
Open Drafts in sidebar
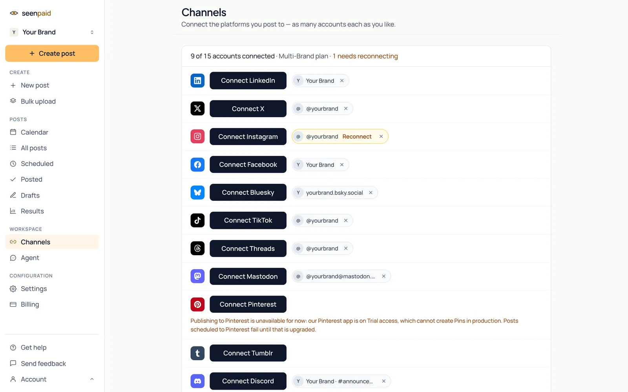point(52,195)
